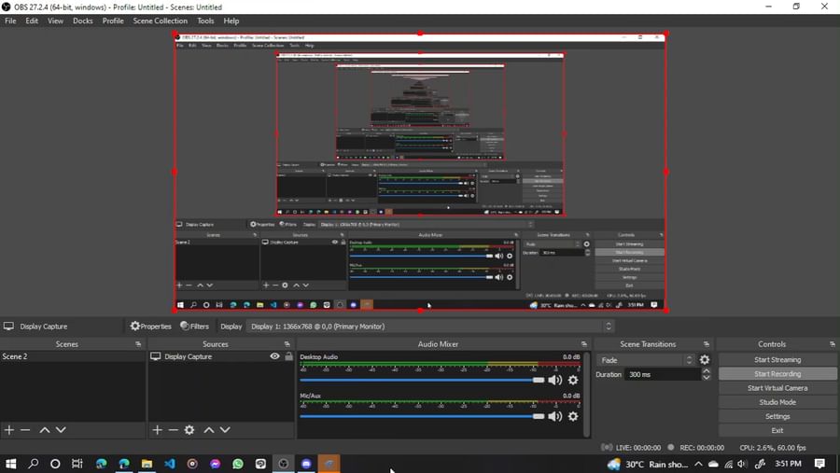Click Audio Mixer vertical scrollbar
This screenshot has height=473, width=840.
pos(587,394)
